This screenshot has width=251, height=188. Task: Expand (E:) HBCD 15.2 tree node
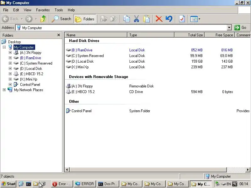tap(10, 74)
